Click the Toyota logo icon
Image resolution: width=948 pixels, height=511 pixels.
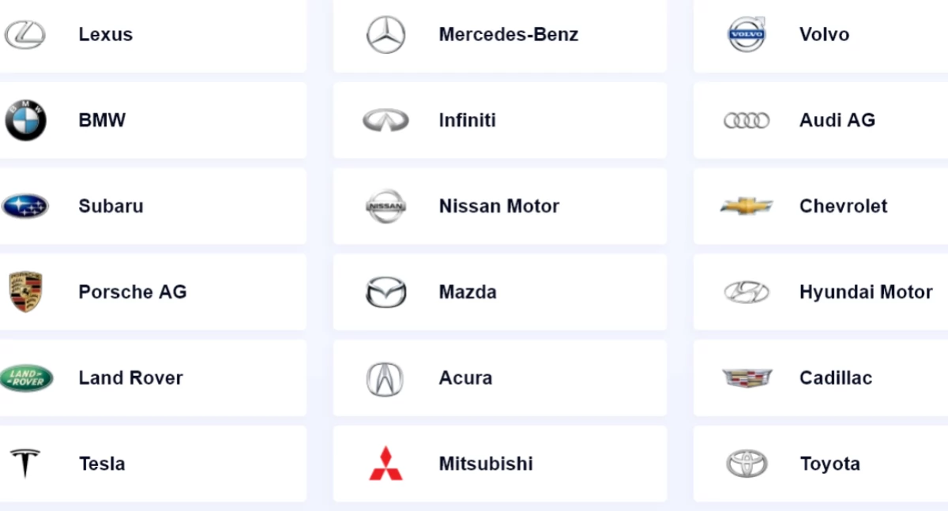[747, 464]
